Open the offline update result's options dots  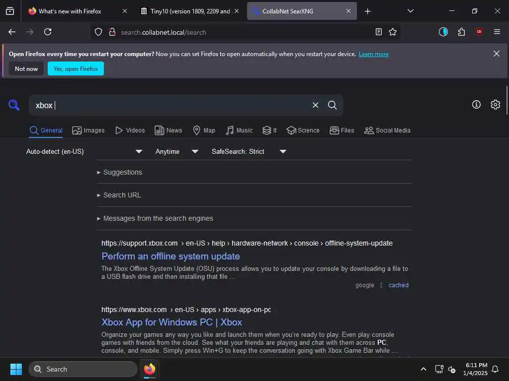(381, 285)
